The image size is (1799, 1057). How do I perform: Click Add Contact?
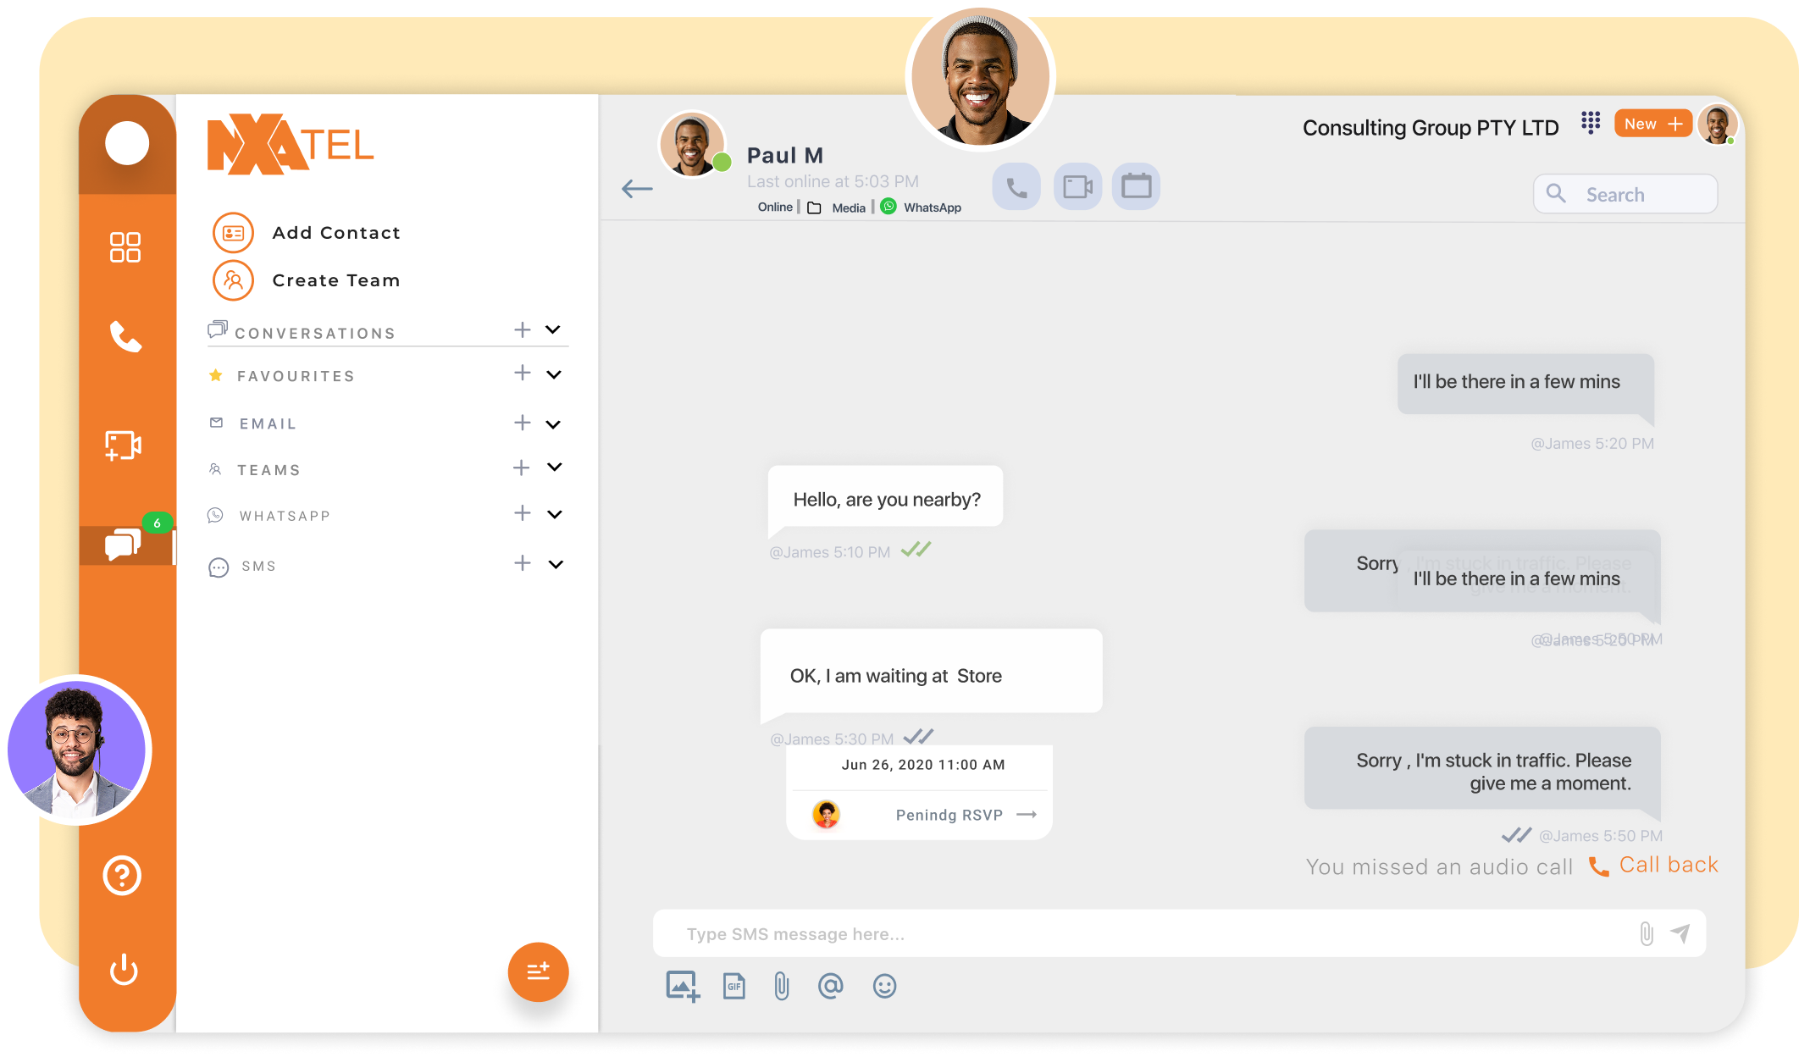[x=335, y=233]
